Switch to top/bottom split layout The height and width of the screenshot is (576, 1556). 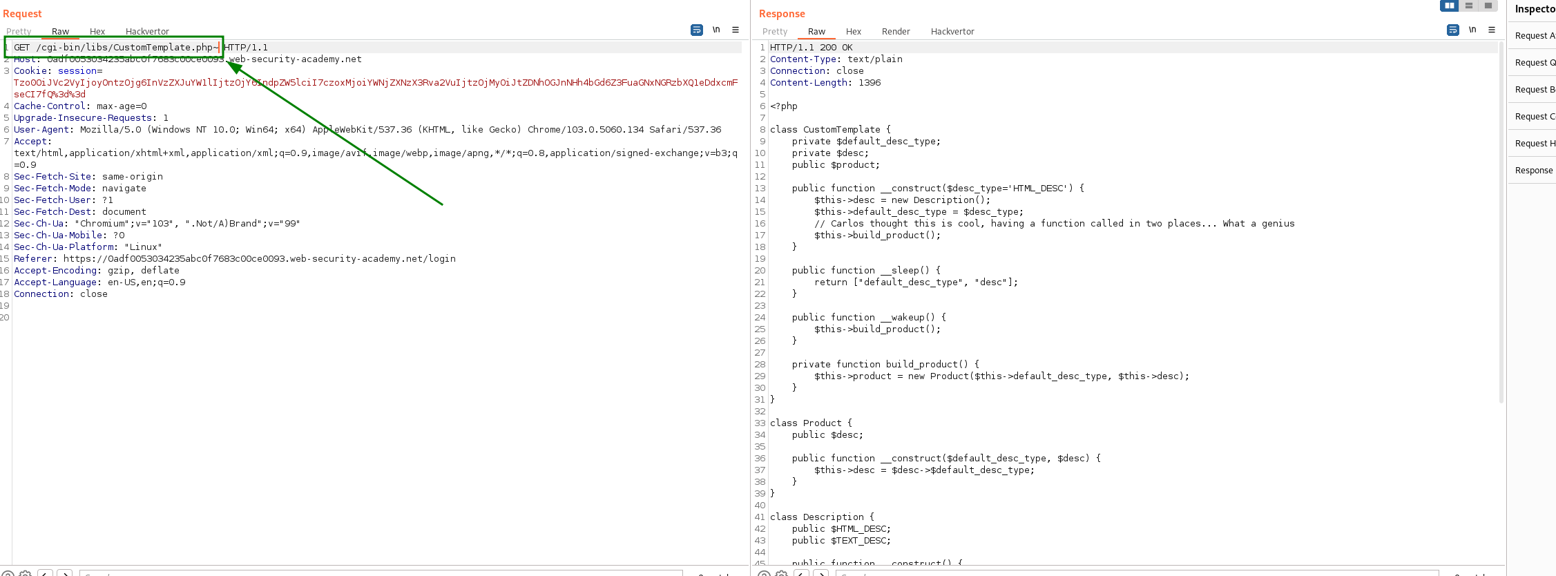tap(1469, 6)
